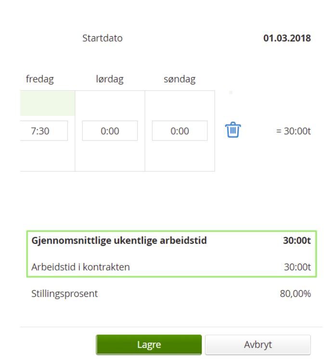Cancel by pressing Avbryt
The image size is (335, 362).
[x=258, y=345]
